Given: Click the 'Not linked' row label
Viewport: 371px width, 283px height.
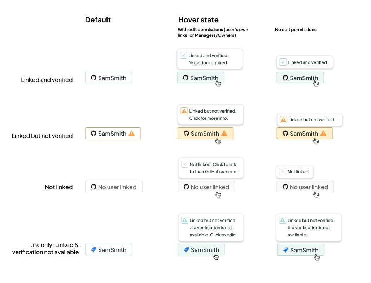Looking at the screenshot, I should coord(58,187).
